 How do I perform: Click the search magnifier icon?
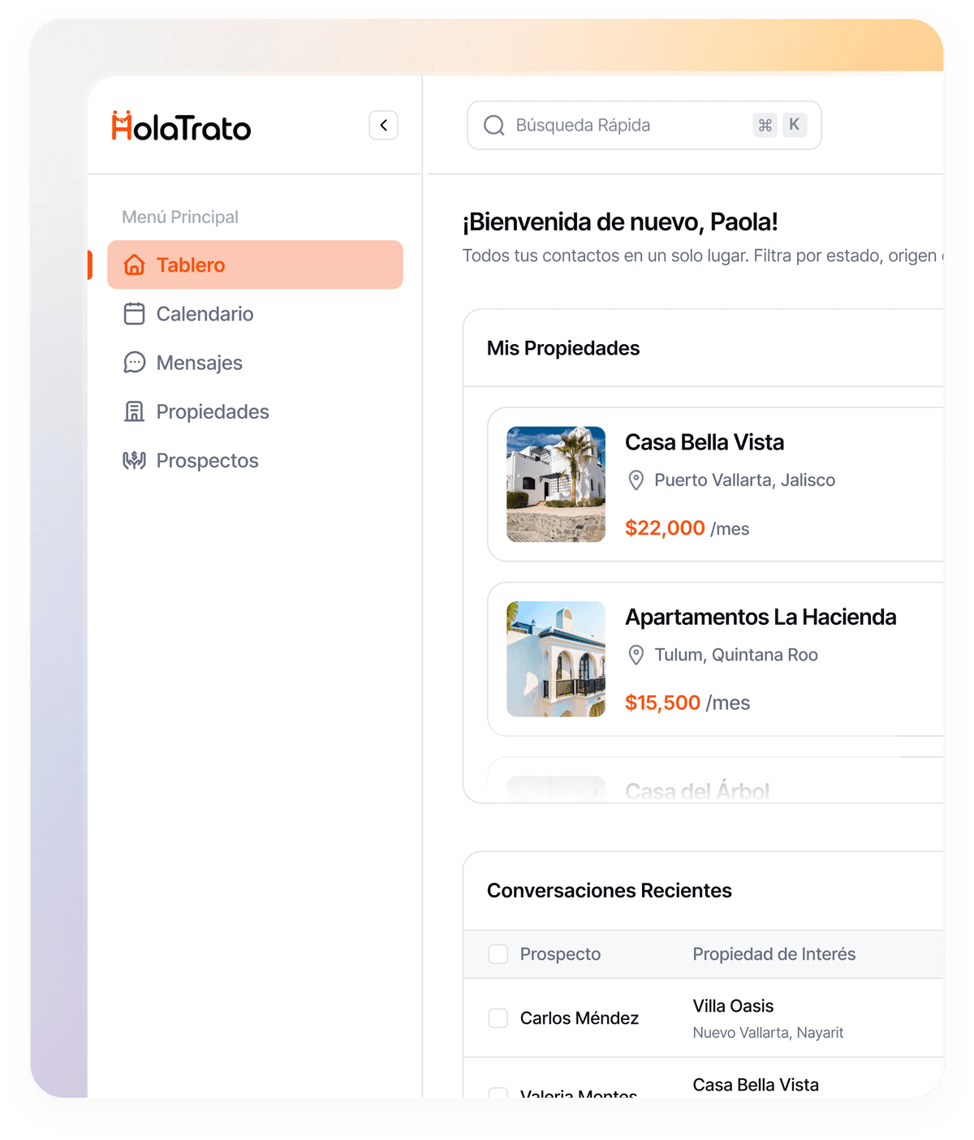(x=493, y=125)
